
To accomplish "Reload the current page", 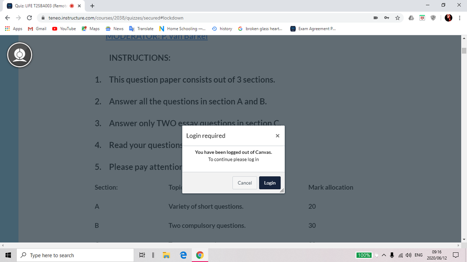I will [x=29, y=18].
